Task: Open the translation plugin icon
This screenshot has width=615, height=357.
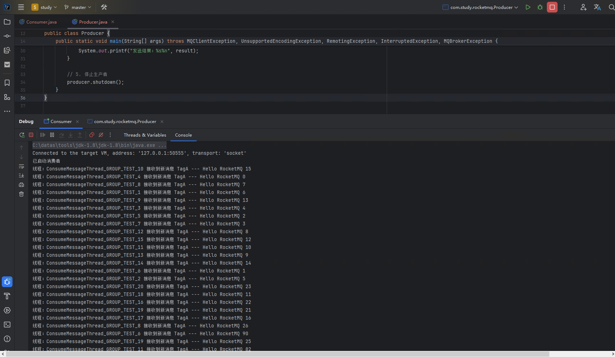Action: click(598, 7)
